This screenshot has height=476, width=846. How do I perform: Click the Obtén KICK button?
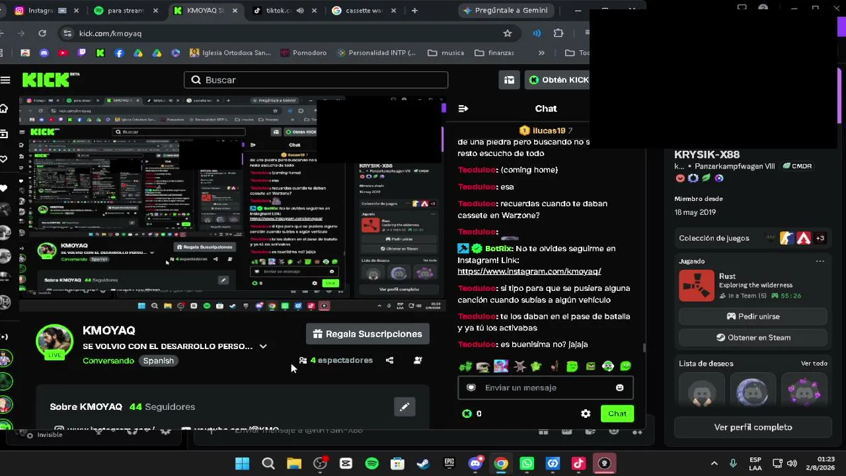558,80
